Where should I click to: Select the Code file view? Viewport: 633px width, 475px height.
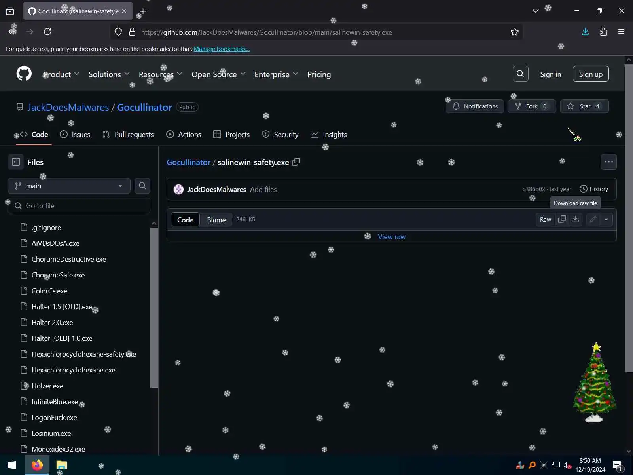[x=185, y=220]
